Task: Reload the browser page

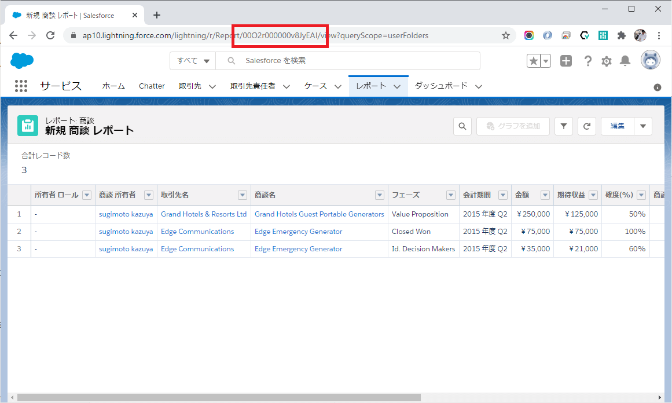Action: 50,35
